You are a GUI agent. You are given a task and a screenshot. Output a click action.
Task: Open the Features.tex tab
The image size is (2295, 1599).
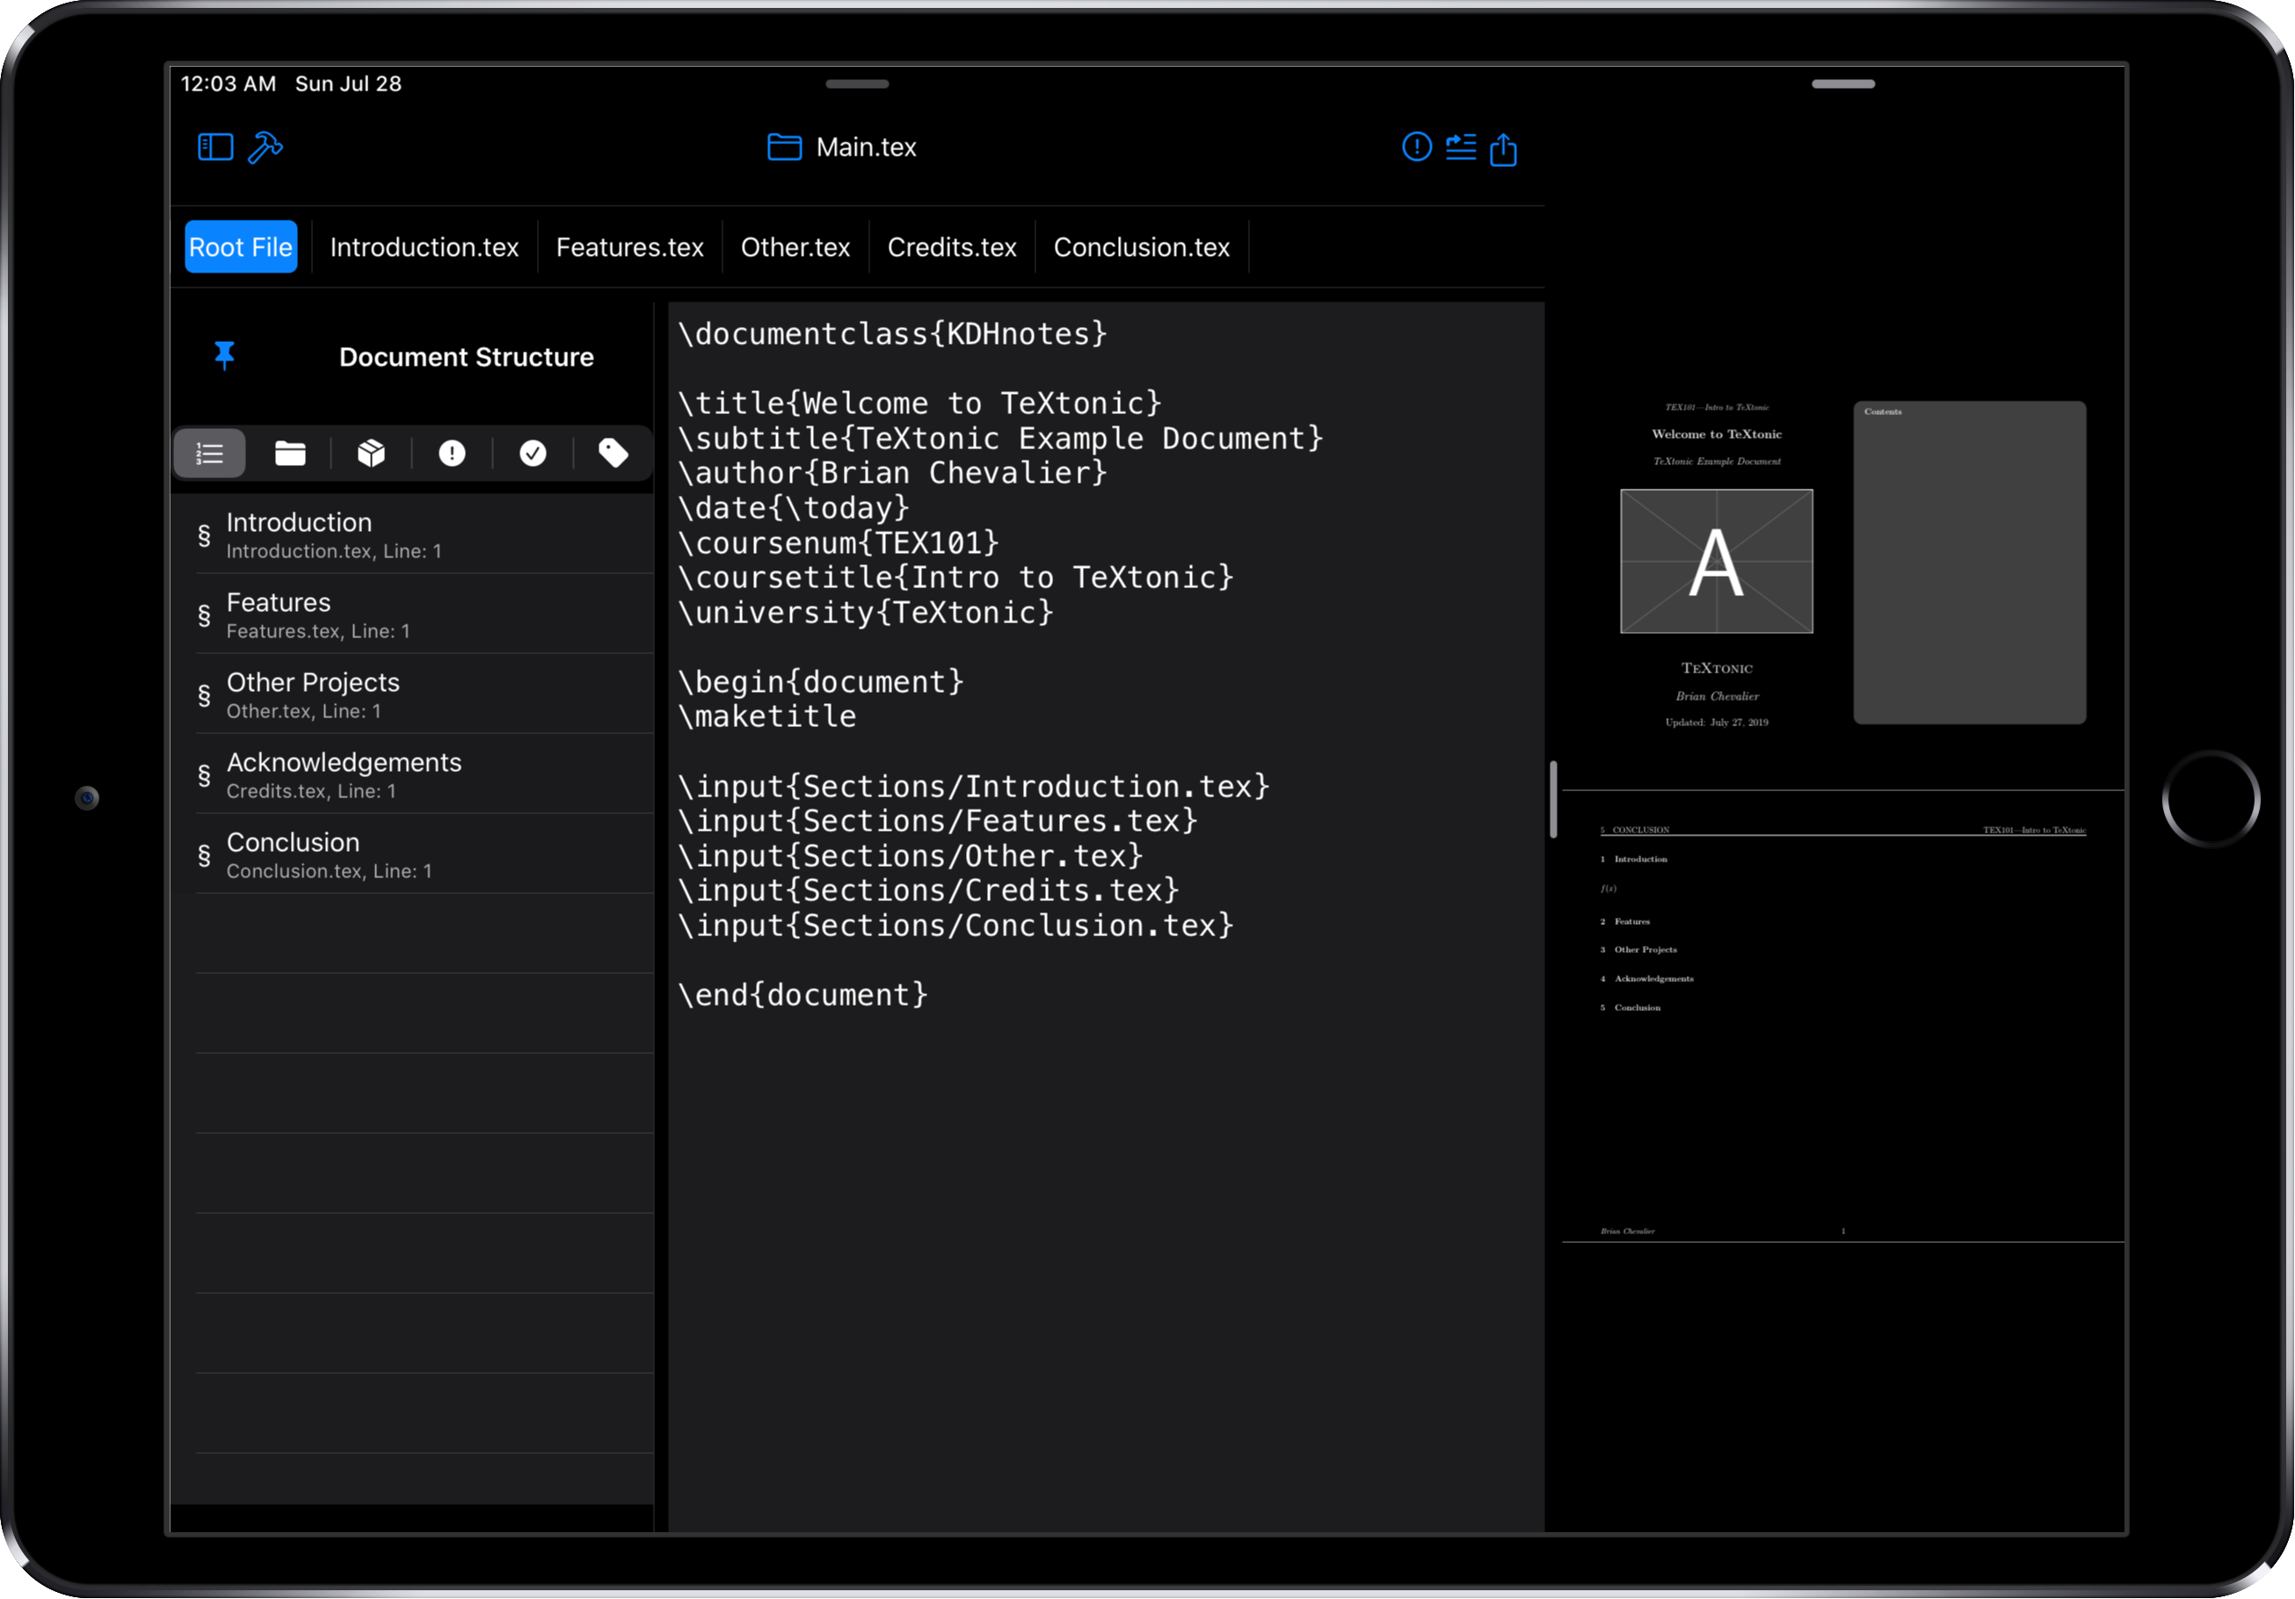(x=629, y=247)
